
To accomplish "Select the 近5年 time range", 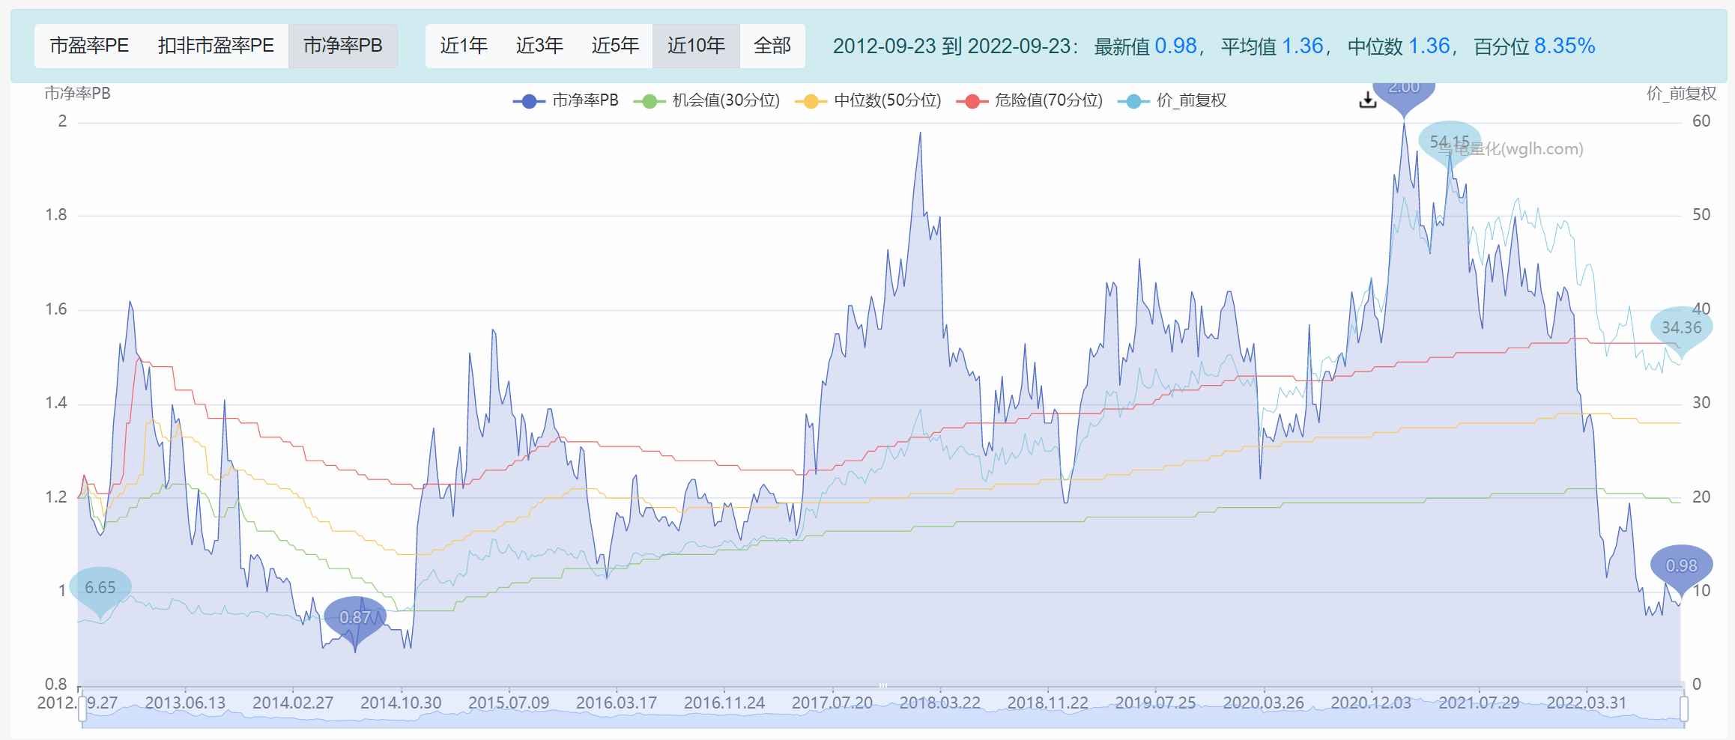I will pos(615,46).
